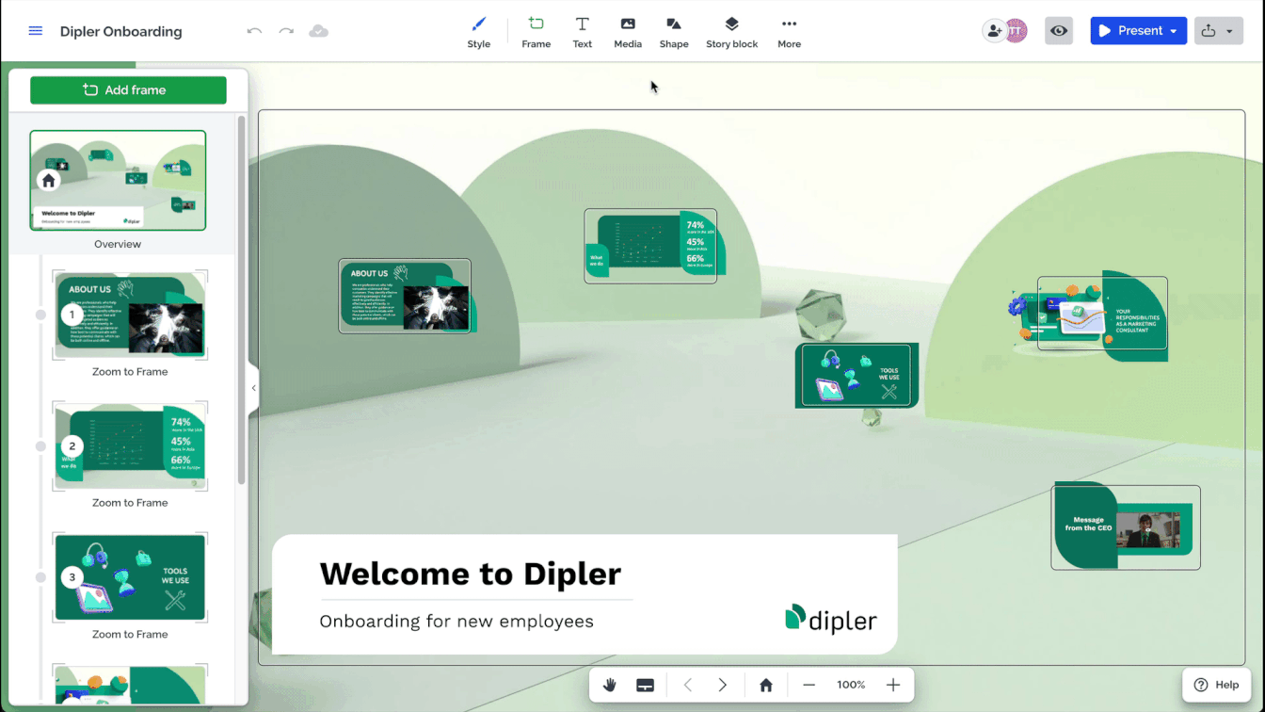Open the Style tool
Viewport: 1265px width, 712px height.
click(479, 32)
